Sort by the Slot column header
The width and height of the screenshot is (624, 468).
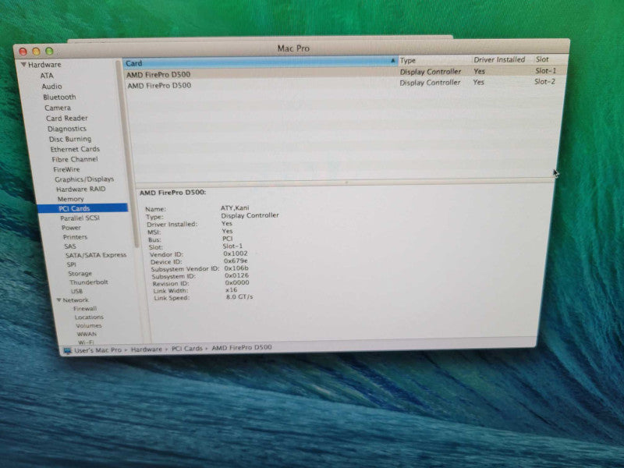click(551, 59)
